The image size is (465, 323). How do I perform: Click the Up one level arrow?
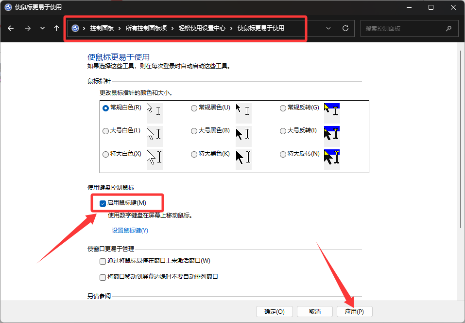[56, 28]
